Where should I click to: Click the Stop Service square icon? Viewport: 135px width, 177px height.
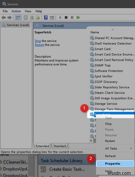[66, 18]
